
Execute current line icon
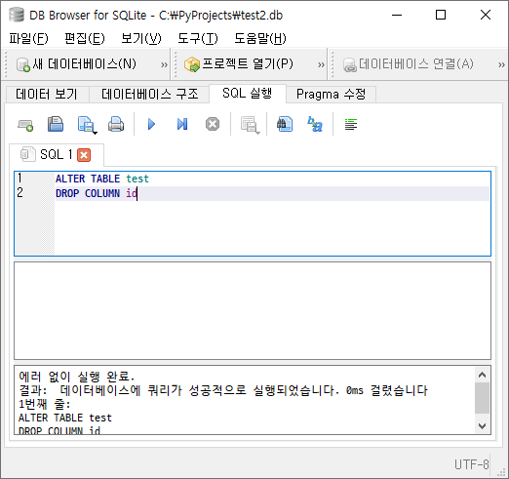click(x=182, y=124)
